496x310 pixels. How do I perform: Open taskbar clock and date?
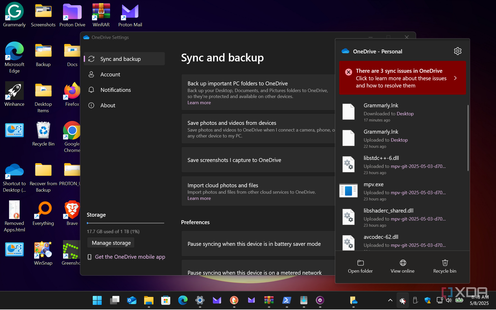479,300
